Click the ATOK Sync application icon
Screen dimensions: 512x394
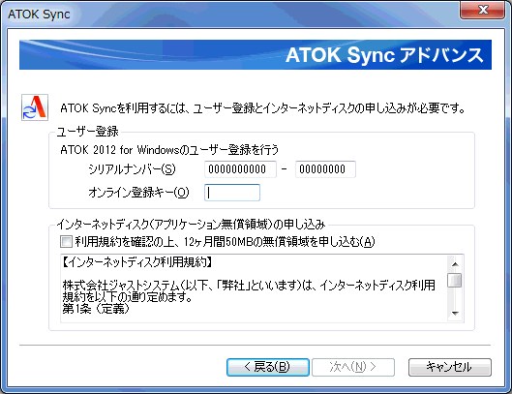(35, 107)
